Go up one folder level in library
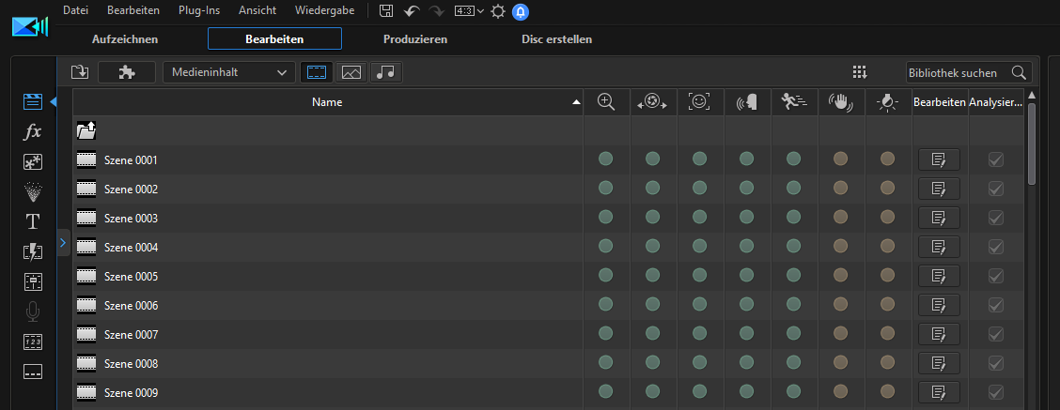 [86, 131]
